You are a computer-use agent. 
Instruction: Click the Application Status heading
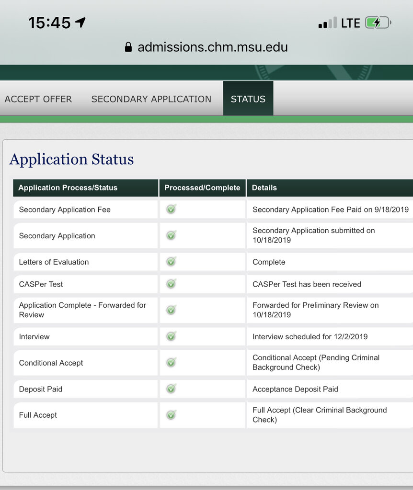(x=72, y=159)
